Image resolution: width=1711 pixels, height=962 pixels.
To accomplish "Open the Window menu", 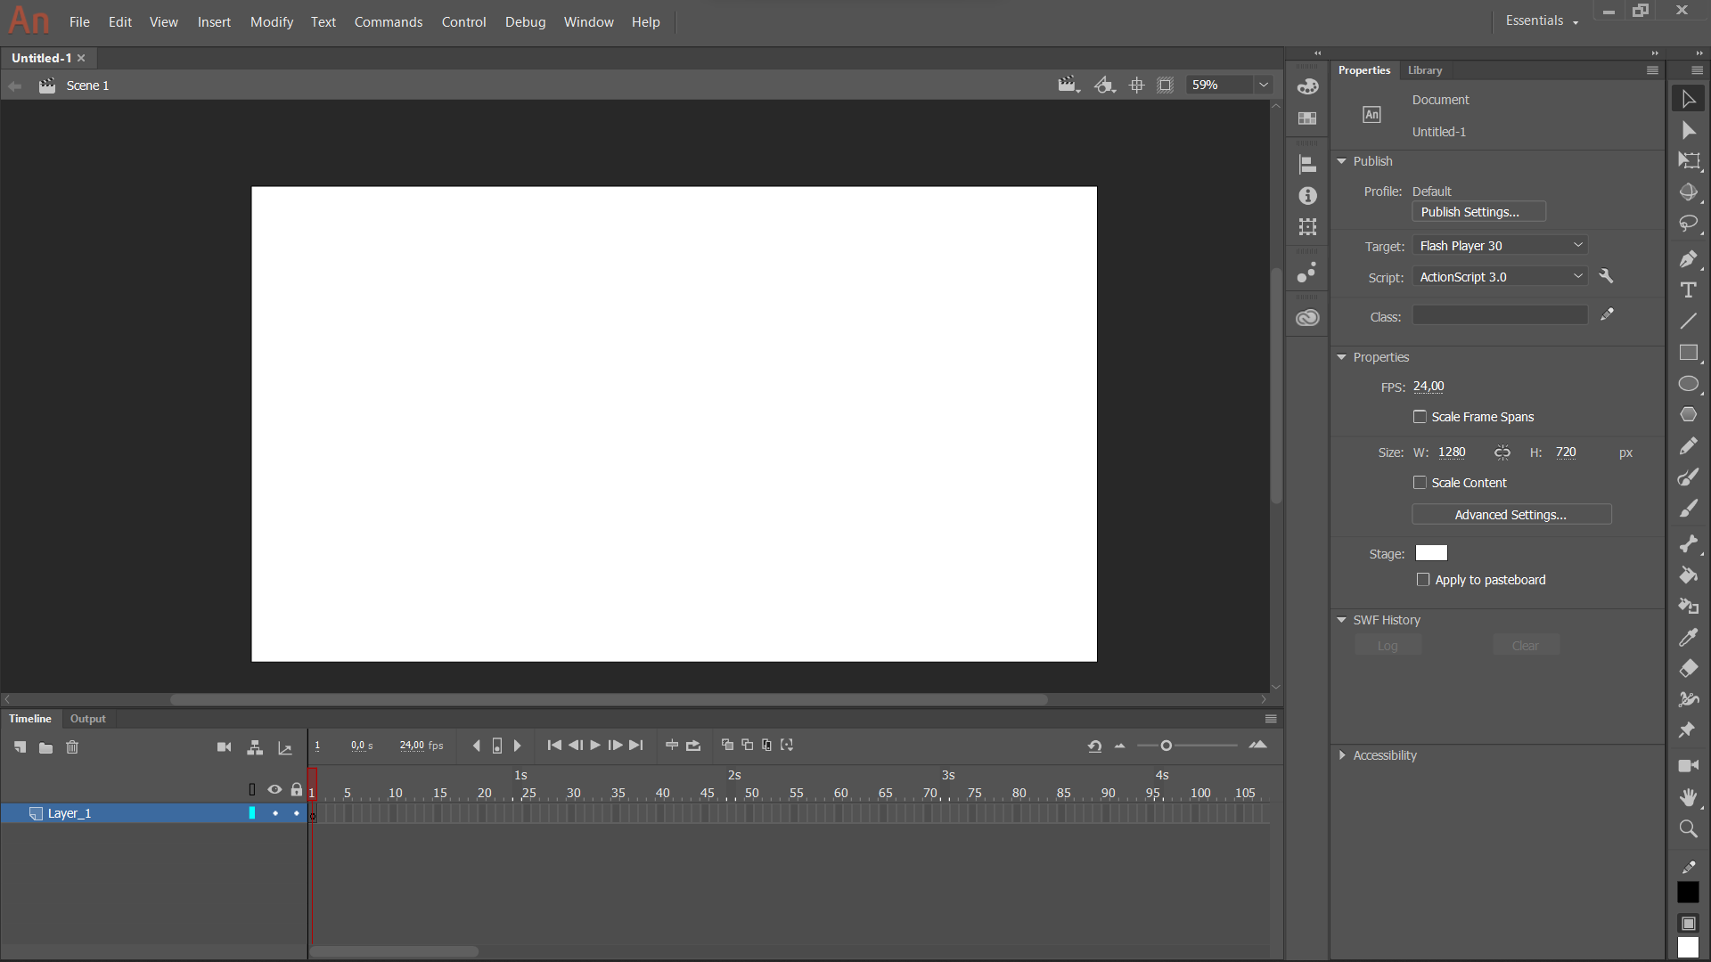I will pos(588,22).
